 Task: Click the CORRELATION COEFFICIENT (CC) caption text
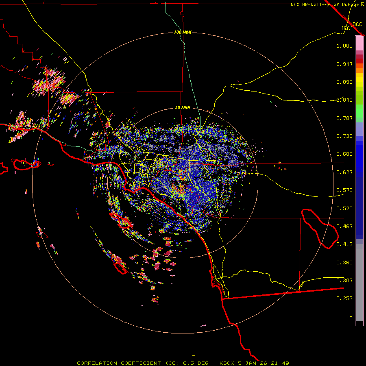128,363
